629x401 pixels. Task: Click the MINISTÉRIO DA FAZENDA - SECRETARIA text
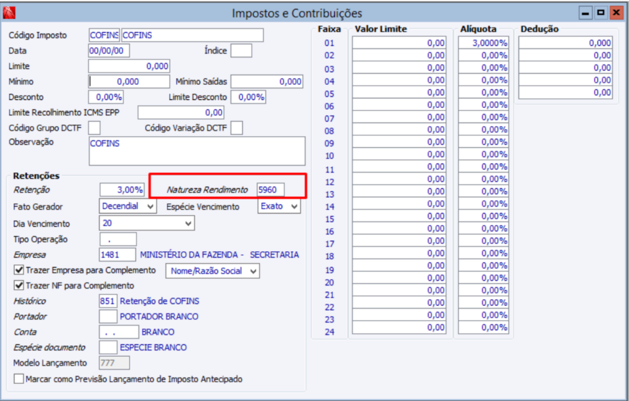point(220,255)
